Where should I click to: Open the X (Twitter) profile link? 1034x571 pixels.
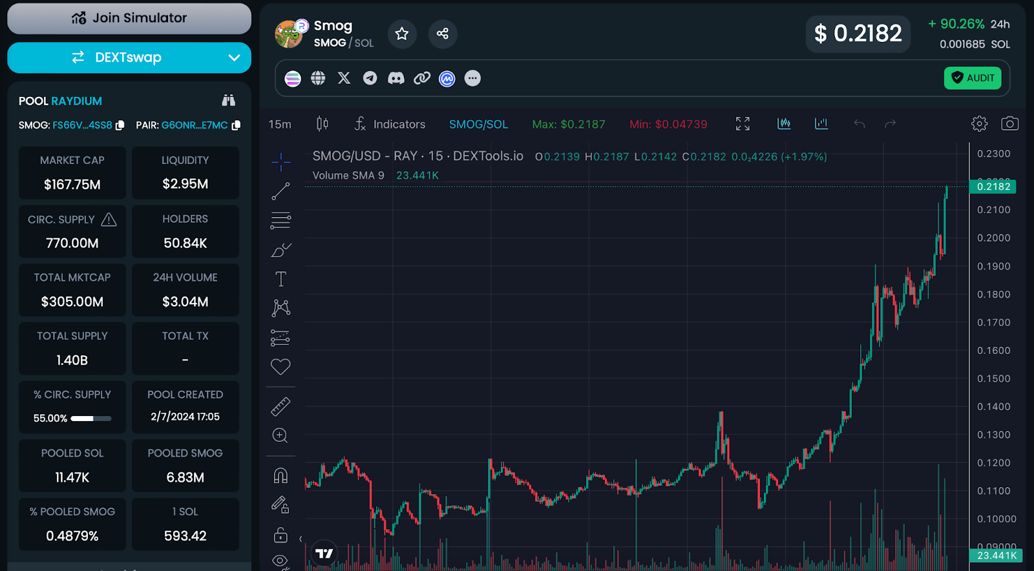pos(344,78)
